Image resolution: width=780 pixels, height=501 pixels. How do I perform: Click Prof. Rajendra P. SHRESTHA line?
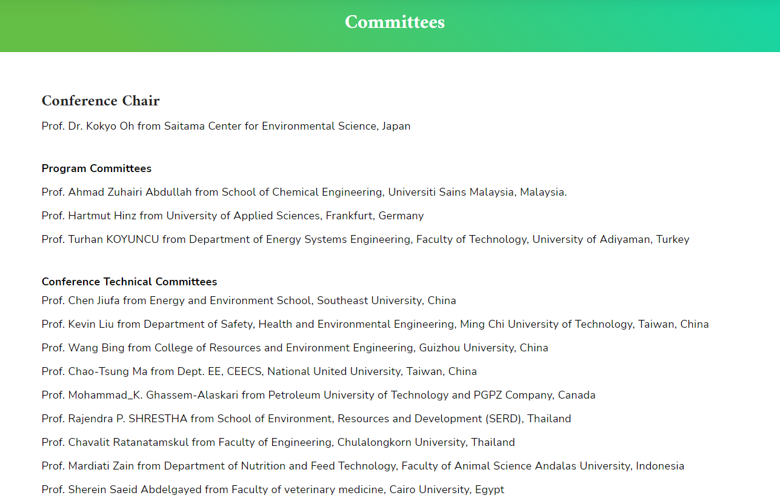pos(307,419)
